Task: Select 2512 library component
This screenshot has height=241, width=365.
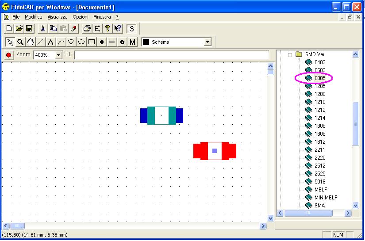Action: (x=320, y=166)
